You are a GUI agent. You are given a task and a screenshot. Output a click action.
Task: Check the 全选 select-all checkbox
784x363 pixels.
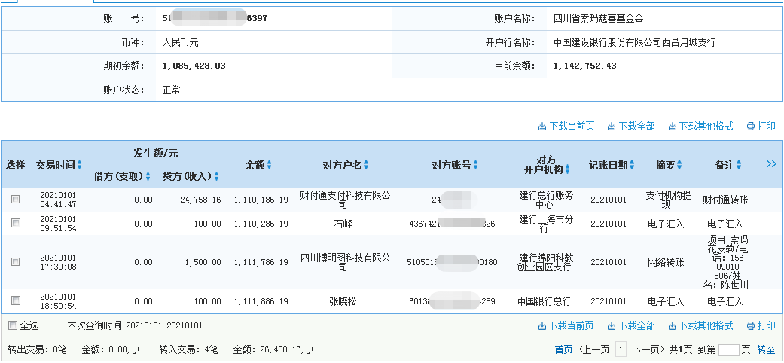point(13,326)
